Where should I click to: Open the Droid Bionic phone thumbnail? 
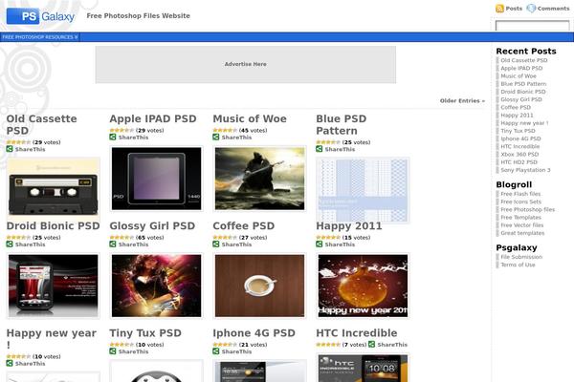tap(53, 286)
